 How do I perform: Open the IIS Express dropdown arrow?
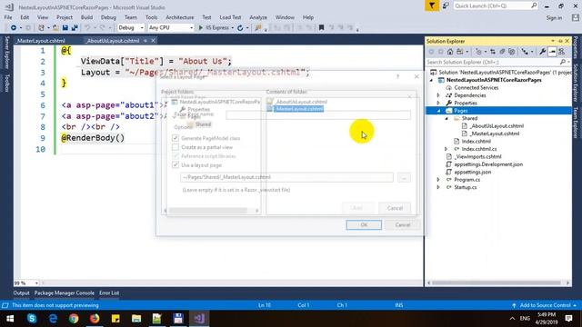pos(233,28)
